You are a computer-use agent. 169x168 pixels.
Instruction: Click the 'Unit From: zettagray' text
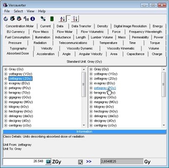click(x=17, y=145)
